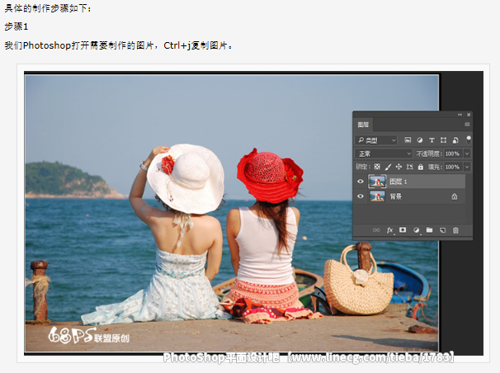Open the layer filter 类型 dropdown
The image size is (500, 373).
click(376, 140)
